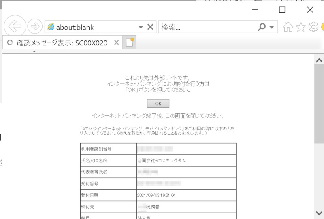Select the 受付日時 label cell
Image resolution: width=324 pixels, height=219 pixels.
108,195
